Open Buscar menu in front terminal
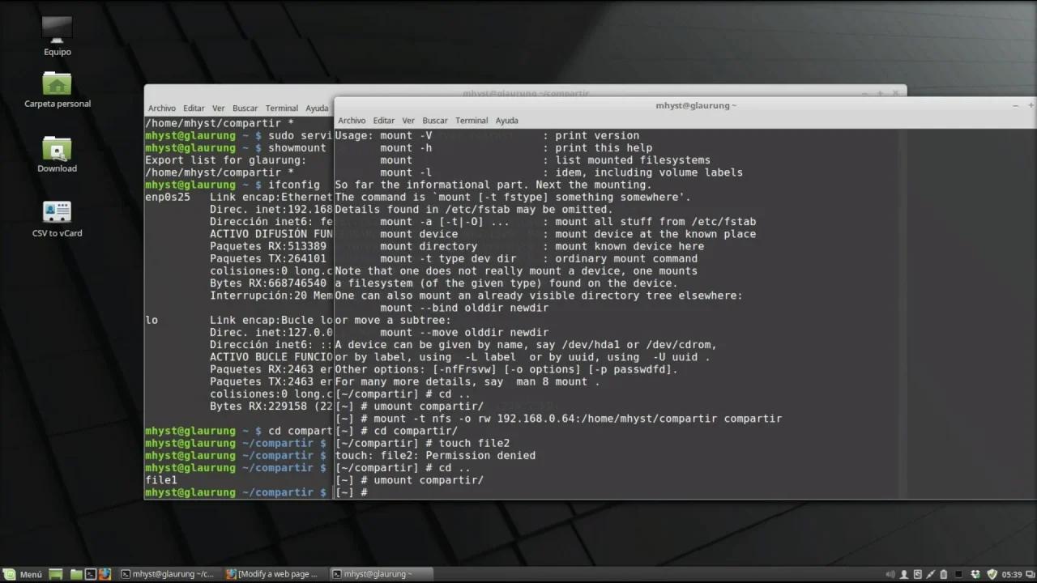Image resolution: width=1037 pixels, height=583 pixels. pyautogui.click(x=434, y=121)
